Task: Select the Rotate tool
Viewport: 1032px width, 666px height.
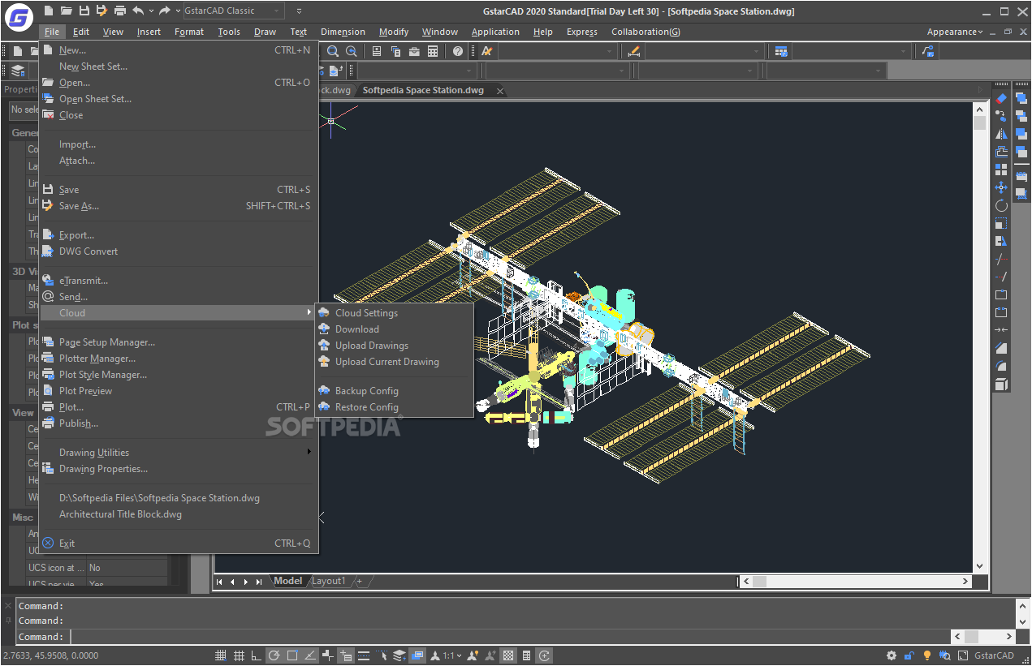Action: (1001, 205)
